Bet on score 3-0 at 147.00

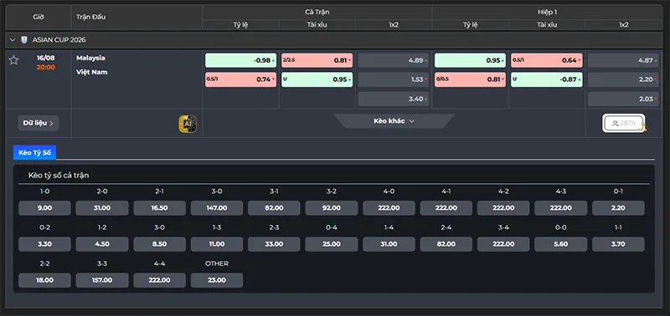click(x=217, y=208)
